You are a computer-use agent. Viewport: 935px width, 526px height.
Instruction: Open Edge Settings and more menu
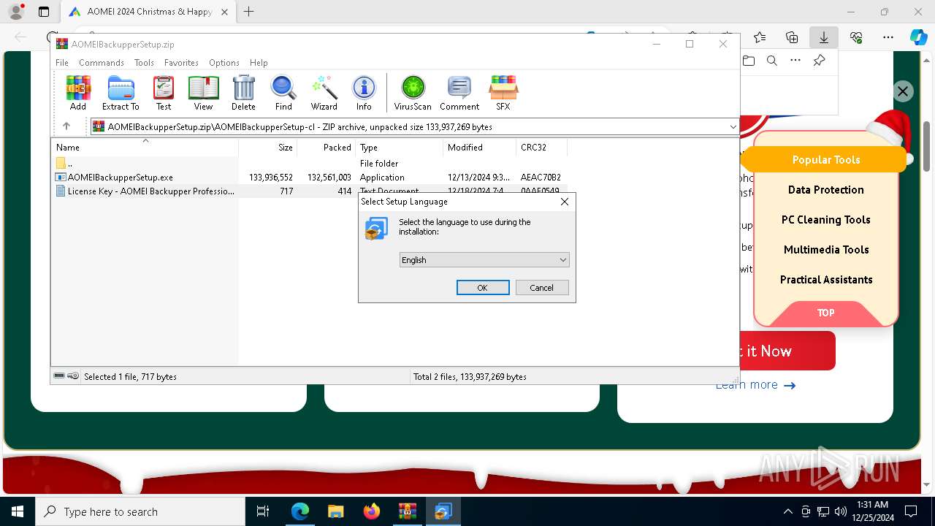[x=888, y=37]
